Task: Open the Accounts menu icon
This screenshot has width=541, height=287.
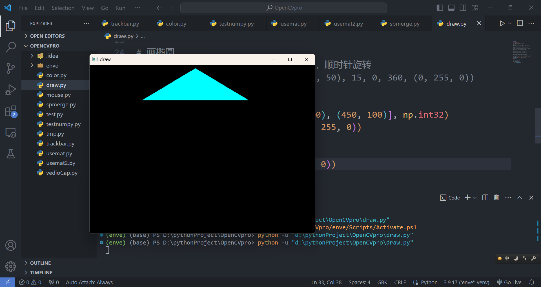Action: (x=10, y=245)
